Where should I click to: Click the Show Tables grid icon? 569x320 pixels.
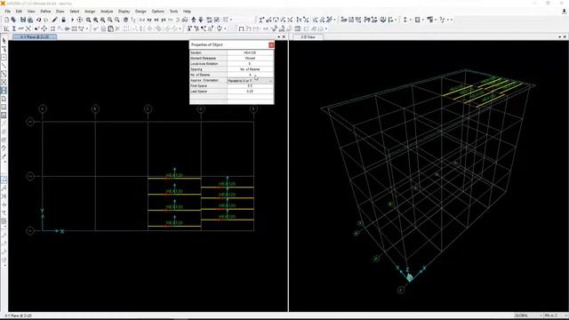[297, 28]
